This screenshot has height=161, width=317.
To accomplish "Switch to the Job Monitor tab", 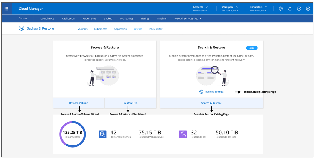I will point(156,29).
